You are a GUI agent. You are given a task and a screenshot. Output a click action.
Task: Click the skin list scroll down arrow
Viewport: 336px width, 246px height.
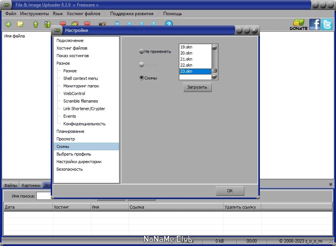214,76
